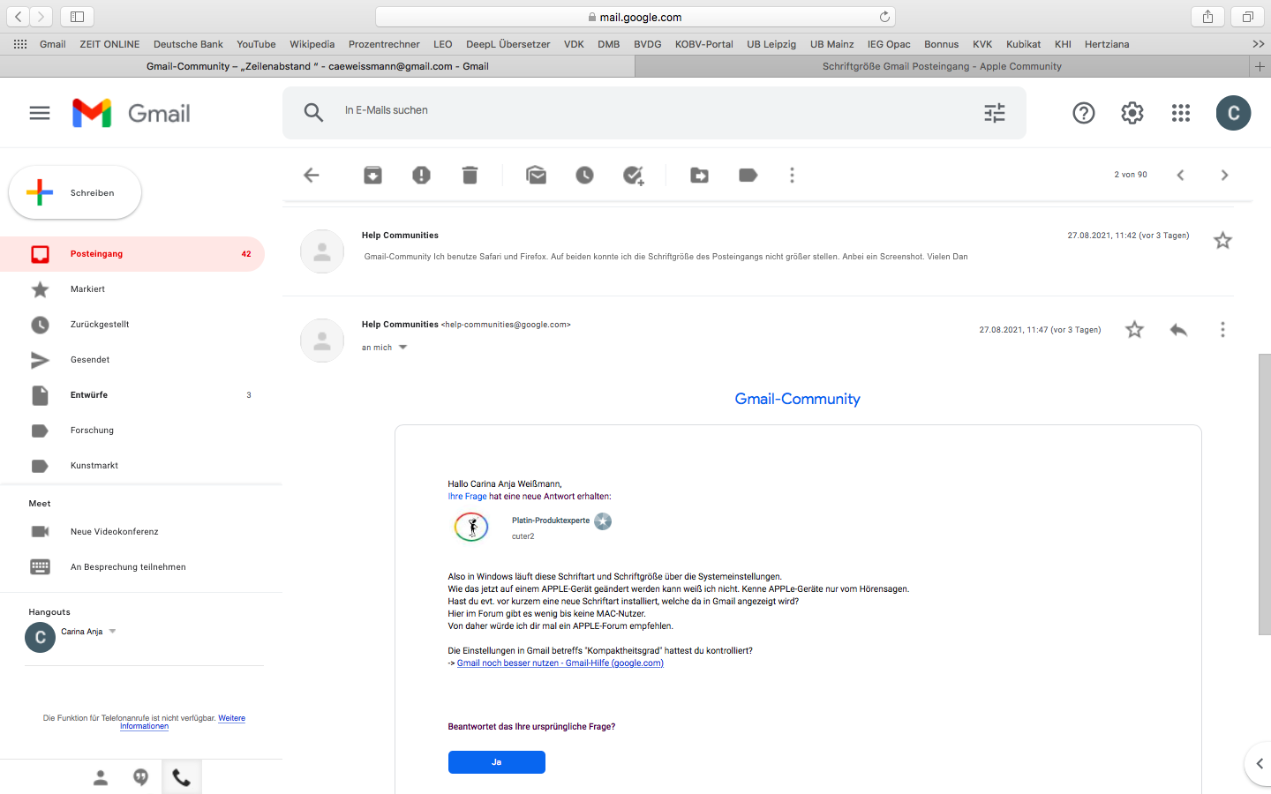Add this email to Tasks
This screenshot has height=794, width=1271.
[633, 176]
